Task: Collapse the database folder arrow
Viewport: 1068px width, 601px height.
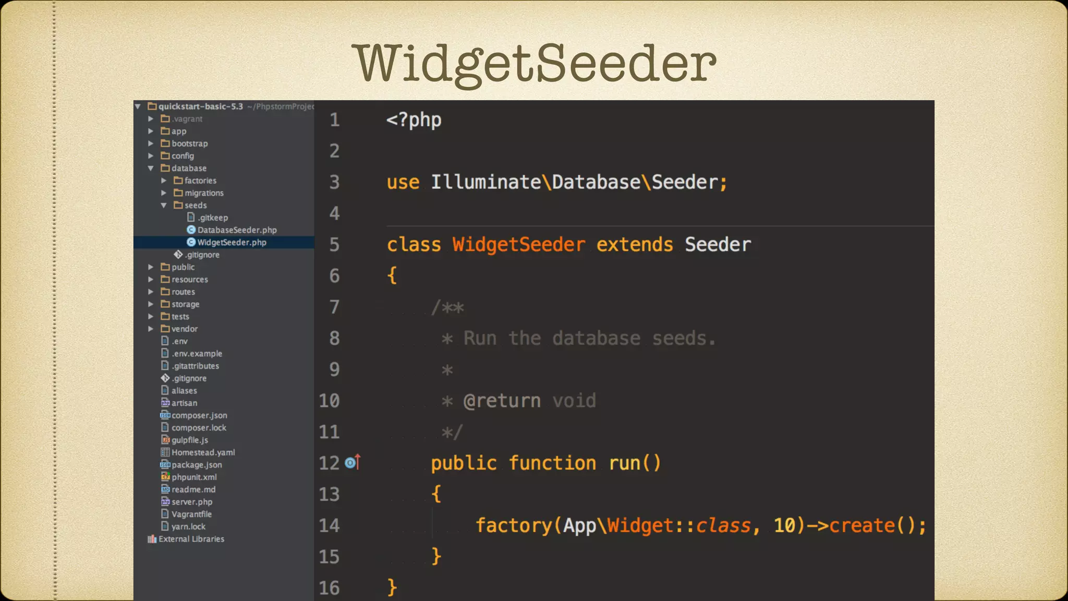Action: (x=151, y=168)
